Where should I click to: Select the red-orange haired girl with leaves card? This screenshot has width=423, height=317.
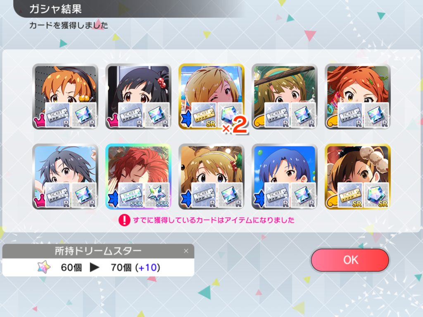358,97
